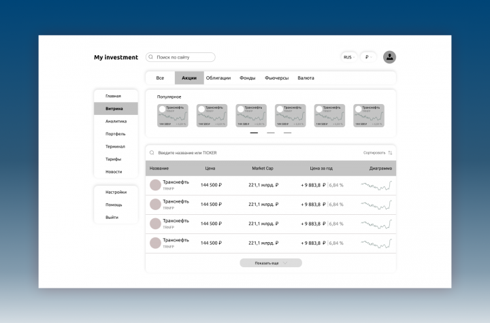Open the first Транснефть popular card
The width and height of the screenshot is (490, 323).
pyautogui.click(x=172, y=116)
